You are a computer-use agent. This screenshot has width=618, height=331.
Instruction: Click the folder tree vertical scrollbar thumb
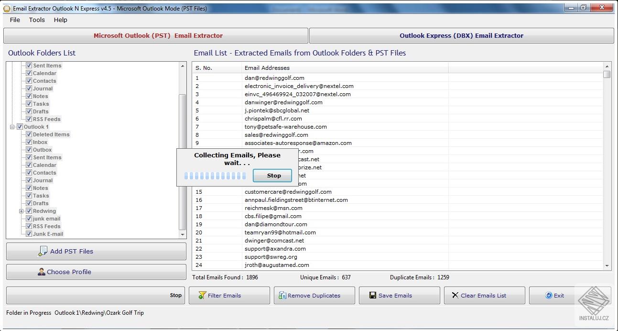coord(183,162)
